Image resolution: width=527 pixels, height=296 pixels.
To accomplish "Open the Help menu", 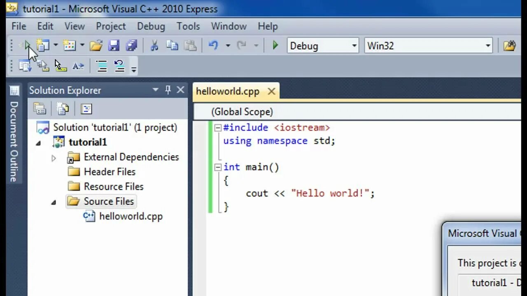I will coord(268,26).
